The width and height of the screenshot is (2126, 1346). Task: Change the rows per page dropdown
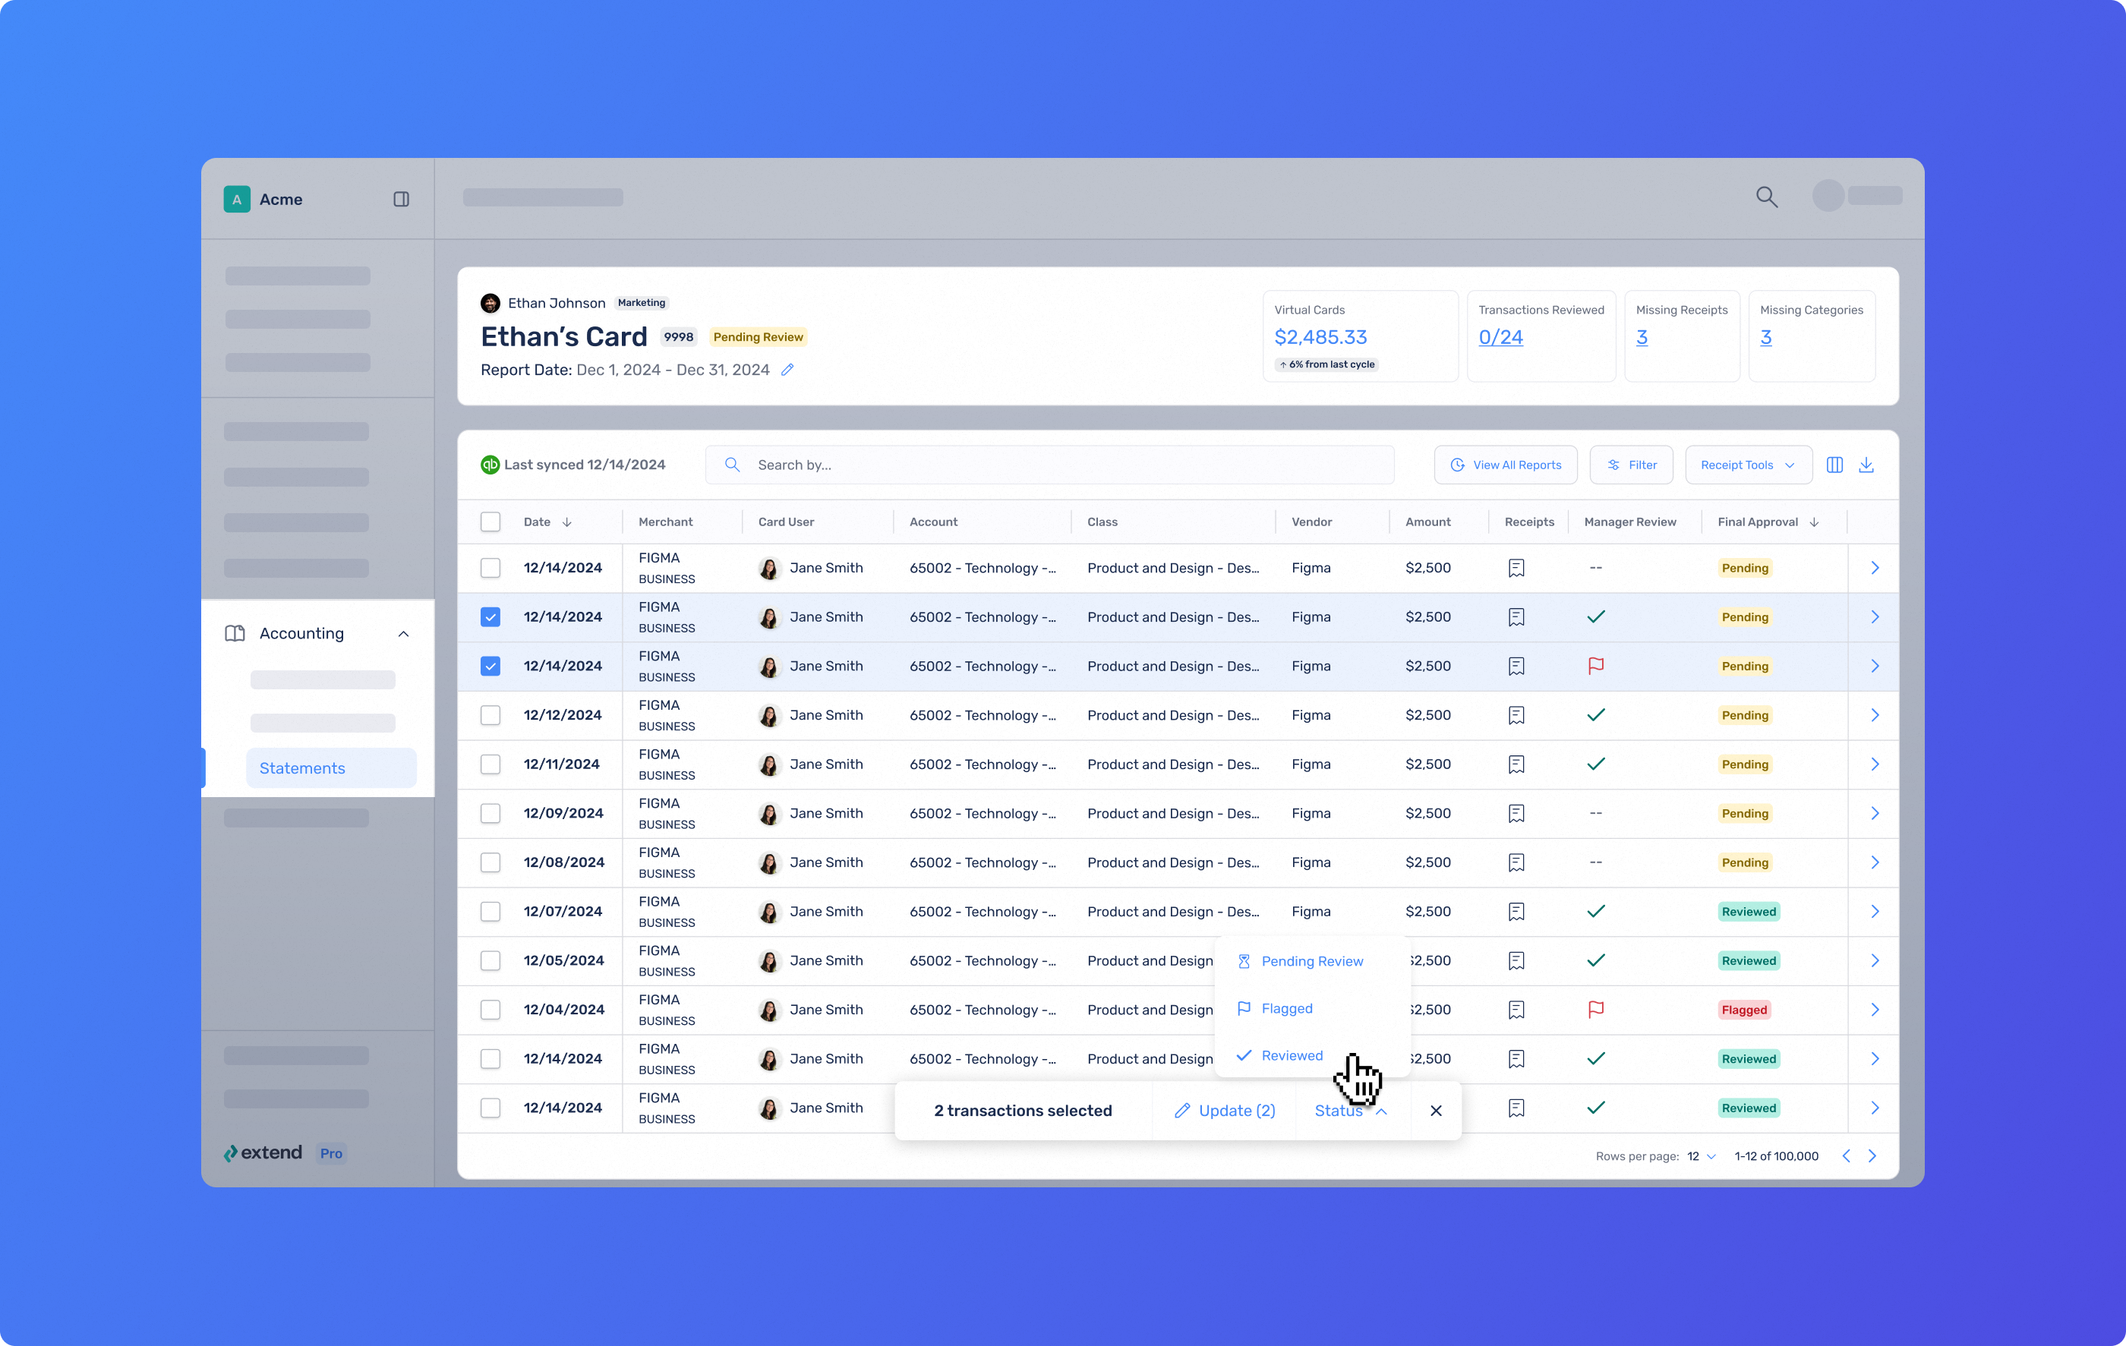point(1701,1156)
